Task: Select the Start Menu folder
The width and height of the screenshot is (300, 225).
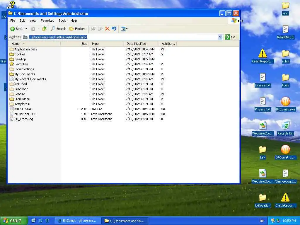Action: 20,99
